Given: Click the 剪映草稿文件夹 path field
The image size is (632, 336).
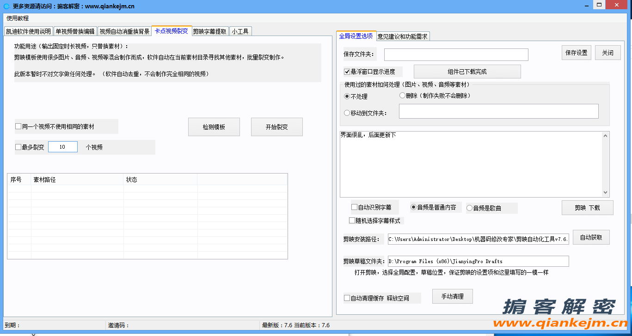Looking at the screenshot, I should click(479, 261).
